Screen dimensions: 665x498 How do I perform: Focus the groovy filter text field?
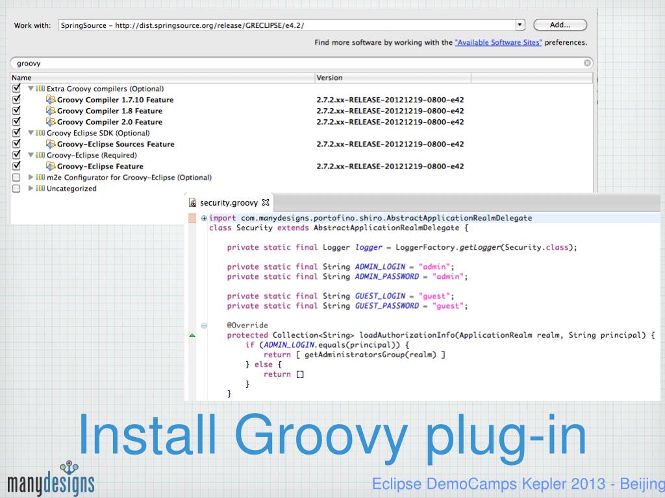coord(301,63)
